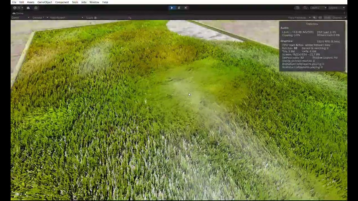
Task: Open the Game view three-dot options menu
Action: 344,13
